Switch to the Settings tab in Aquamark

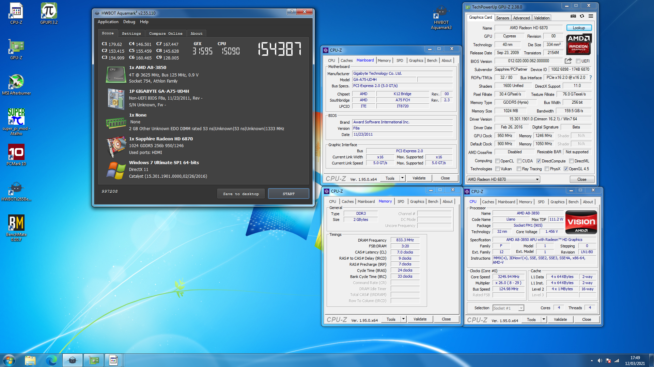click(x=131, y=33)
